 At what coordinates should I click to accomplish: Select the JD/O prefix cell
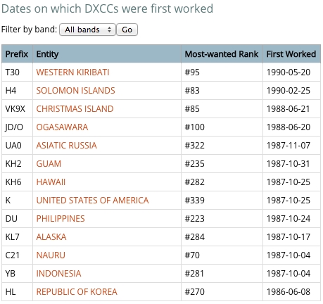[17, 127]
